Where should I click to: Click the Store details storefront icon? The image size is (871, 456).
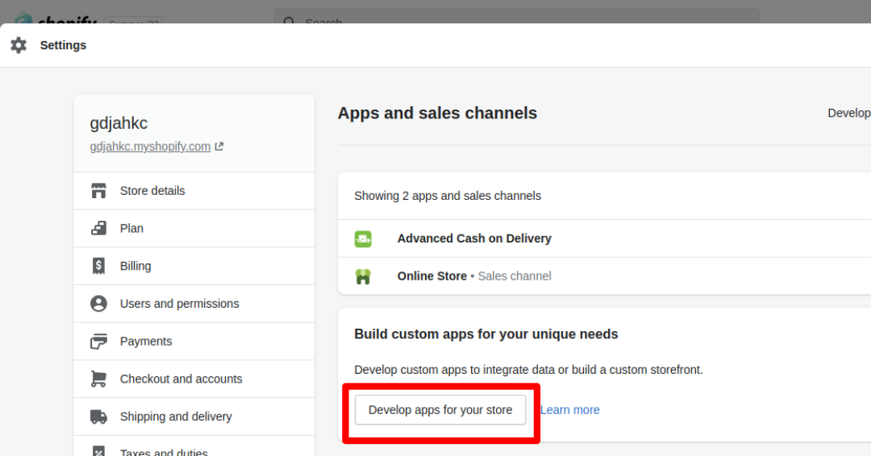point(99,191)
